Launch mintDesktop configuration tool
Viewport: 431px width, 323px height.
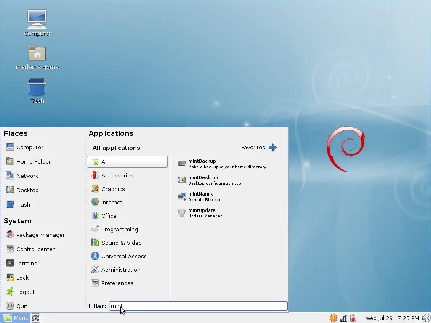[x=210, y=180]
